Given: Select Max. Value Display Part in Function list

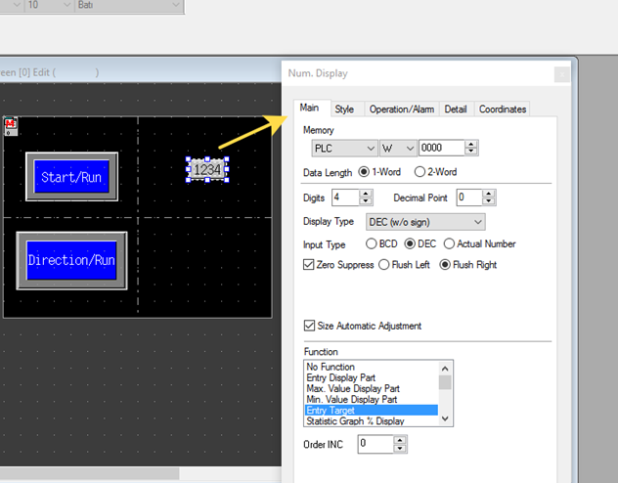Looking at the screenshot, I should [x=352, y=388].
